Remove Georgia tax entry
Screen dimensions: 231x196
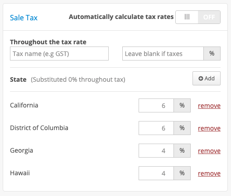coord(209,151)
